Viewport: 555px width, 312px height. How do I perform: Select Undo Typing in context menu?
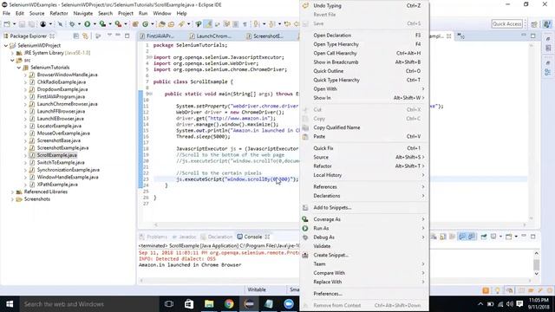click(364, 6)
